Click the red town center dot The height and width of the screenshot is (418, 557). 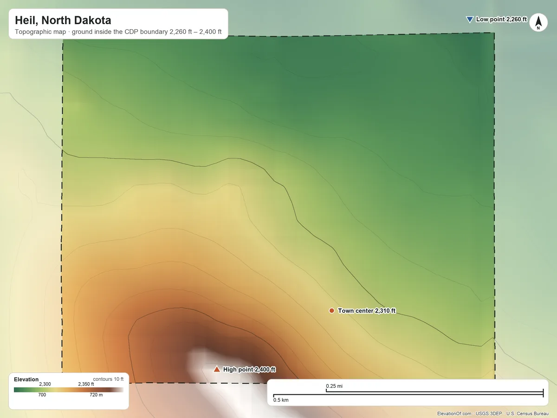pyautogui.click(x=331, y=311)
